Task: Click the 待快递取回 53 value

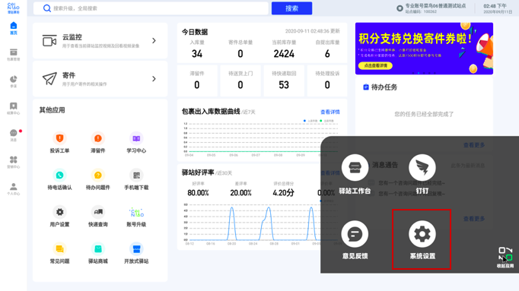Action: pos(284,85)
